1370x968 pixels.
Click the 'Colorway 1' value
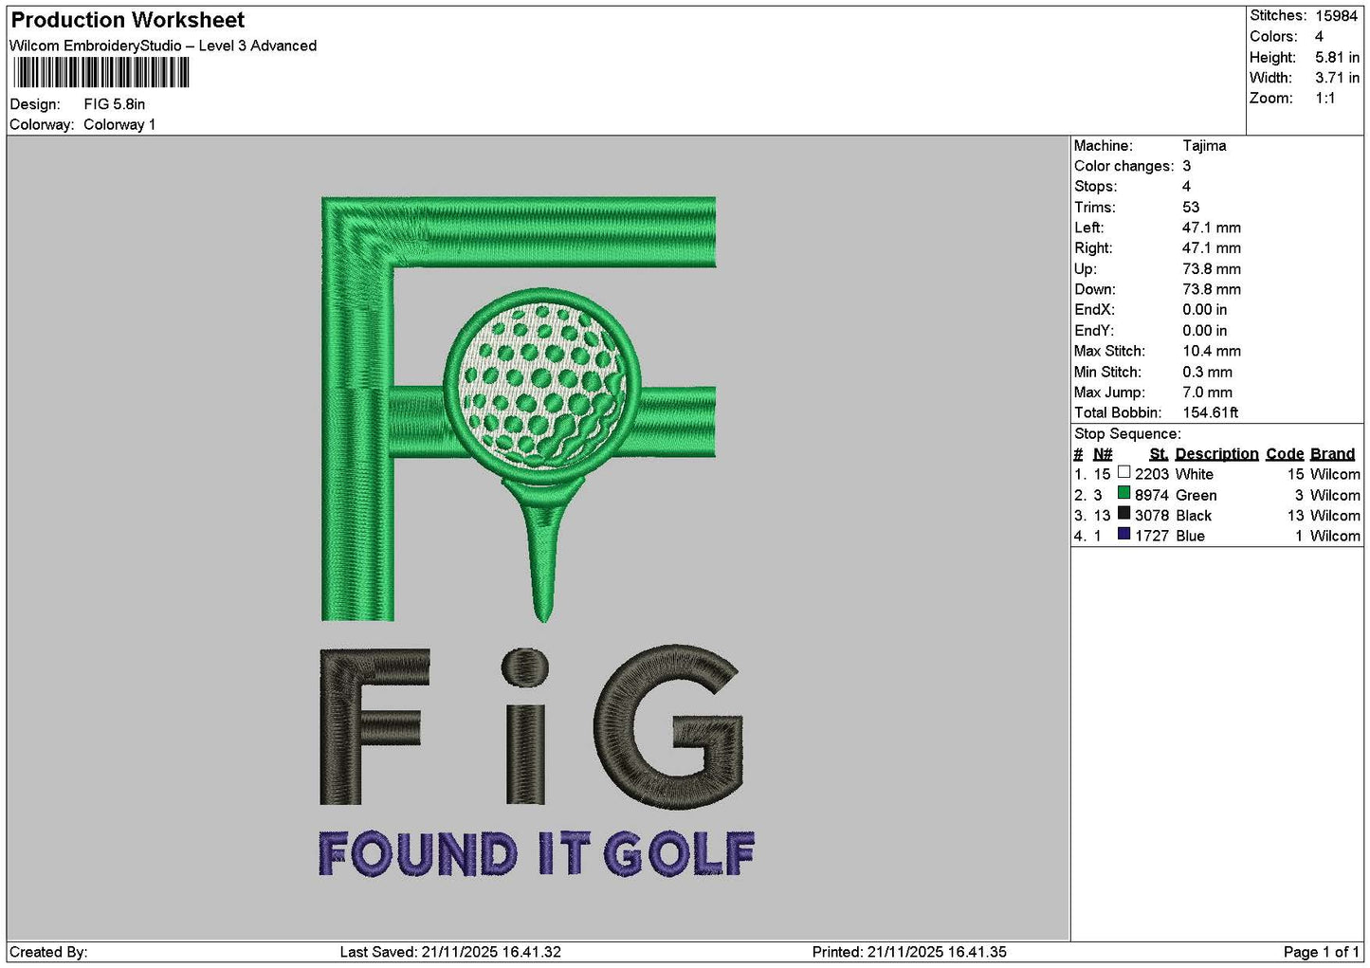119,124
